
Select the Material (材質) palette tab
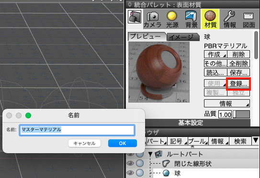click(x=210, y=19)
